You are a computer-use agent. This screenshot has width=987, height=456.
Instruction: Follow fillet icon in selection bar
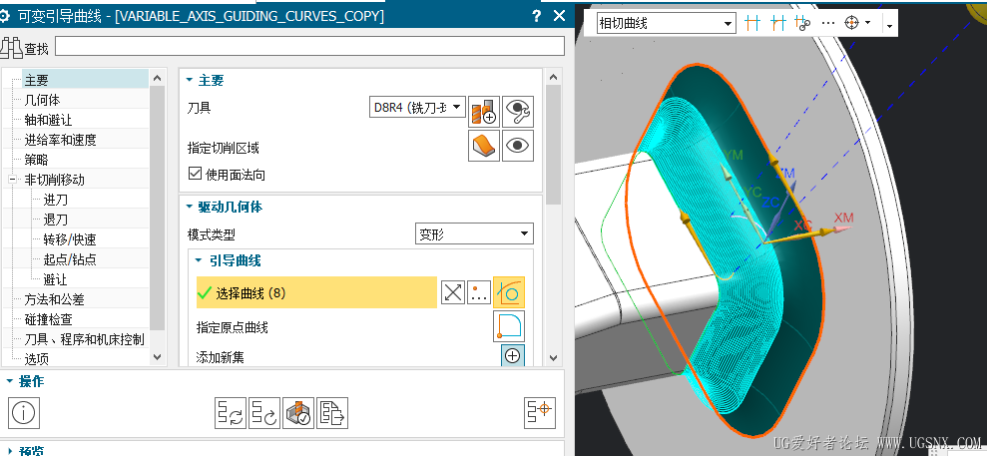[778, 23]
